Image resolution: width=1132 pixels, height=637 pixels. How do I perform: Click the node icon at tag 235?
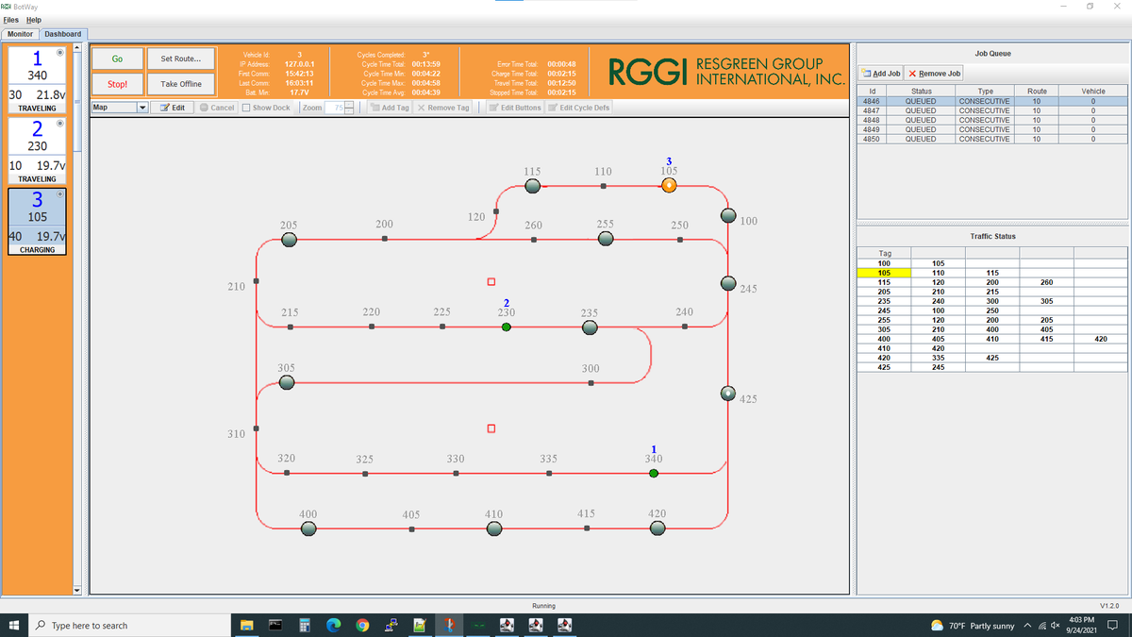pos(590,327)
